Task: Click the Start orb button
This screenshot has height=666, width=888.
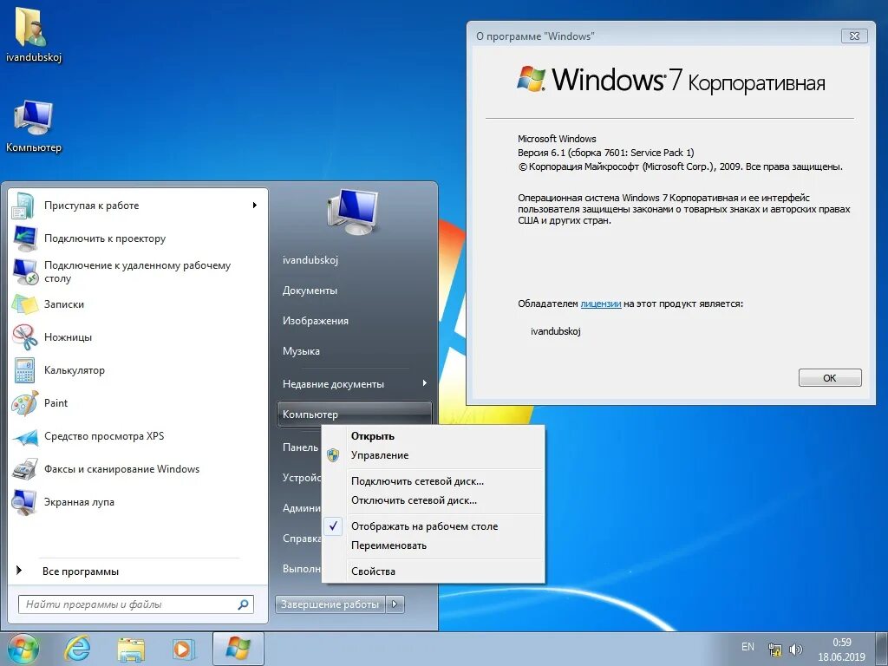Action: [23, 650]
